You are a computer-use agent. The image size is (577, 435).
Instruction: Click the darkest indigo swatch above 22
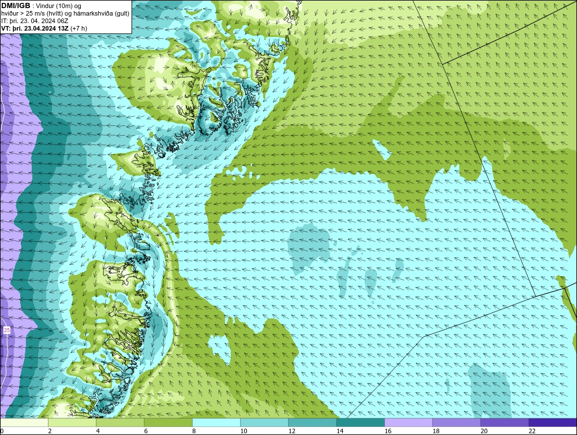(553, 422)
